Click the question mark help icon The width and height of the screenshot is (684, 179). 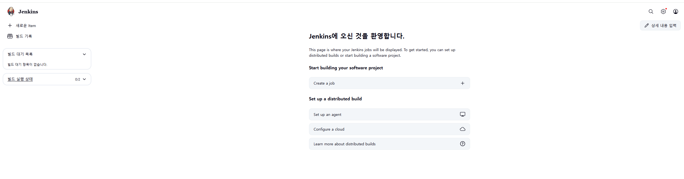pos(462,144)
